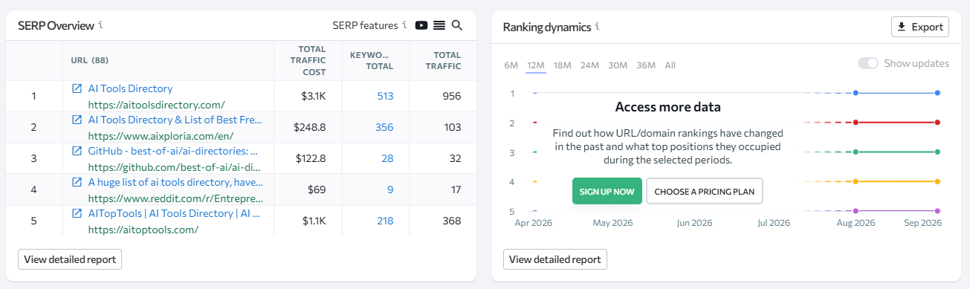The width and height of the screenshot is (970, 289).
Task: Click green Sep 2026 point on position 3
Action: (938, 152)
